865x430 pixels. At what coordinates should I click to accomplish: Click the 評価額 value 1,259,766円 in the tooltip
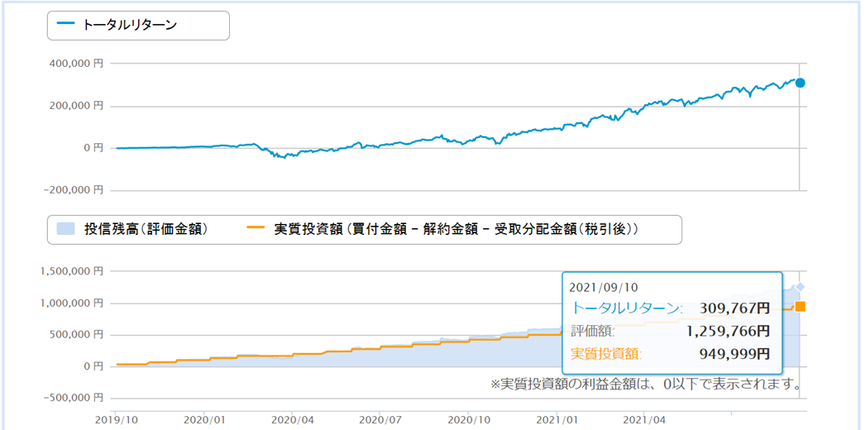pos(728,331)
